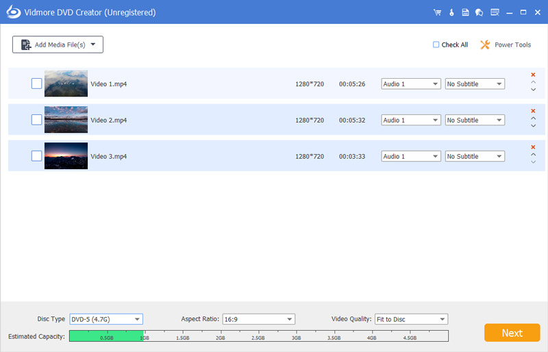The width and height of the screenshot is (548, 352).
Task: Enable the Check All checkbox
Action: (x=436, y=45)
